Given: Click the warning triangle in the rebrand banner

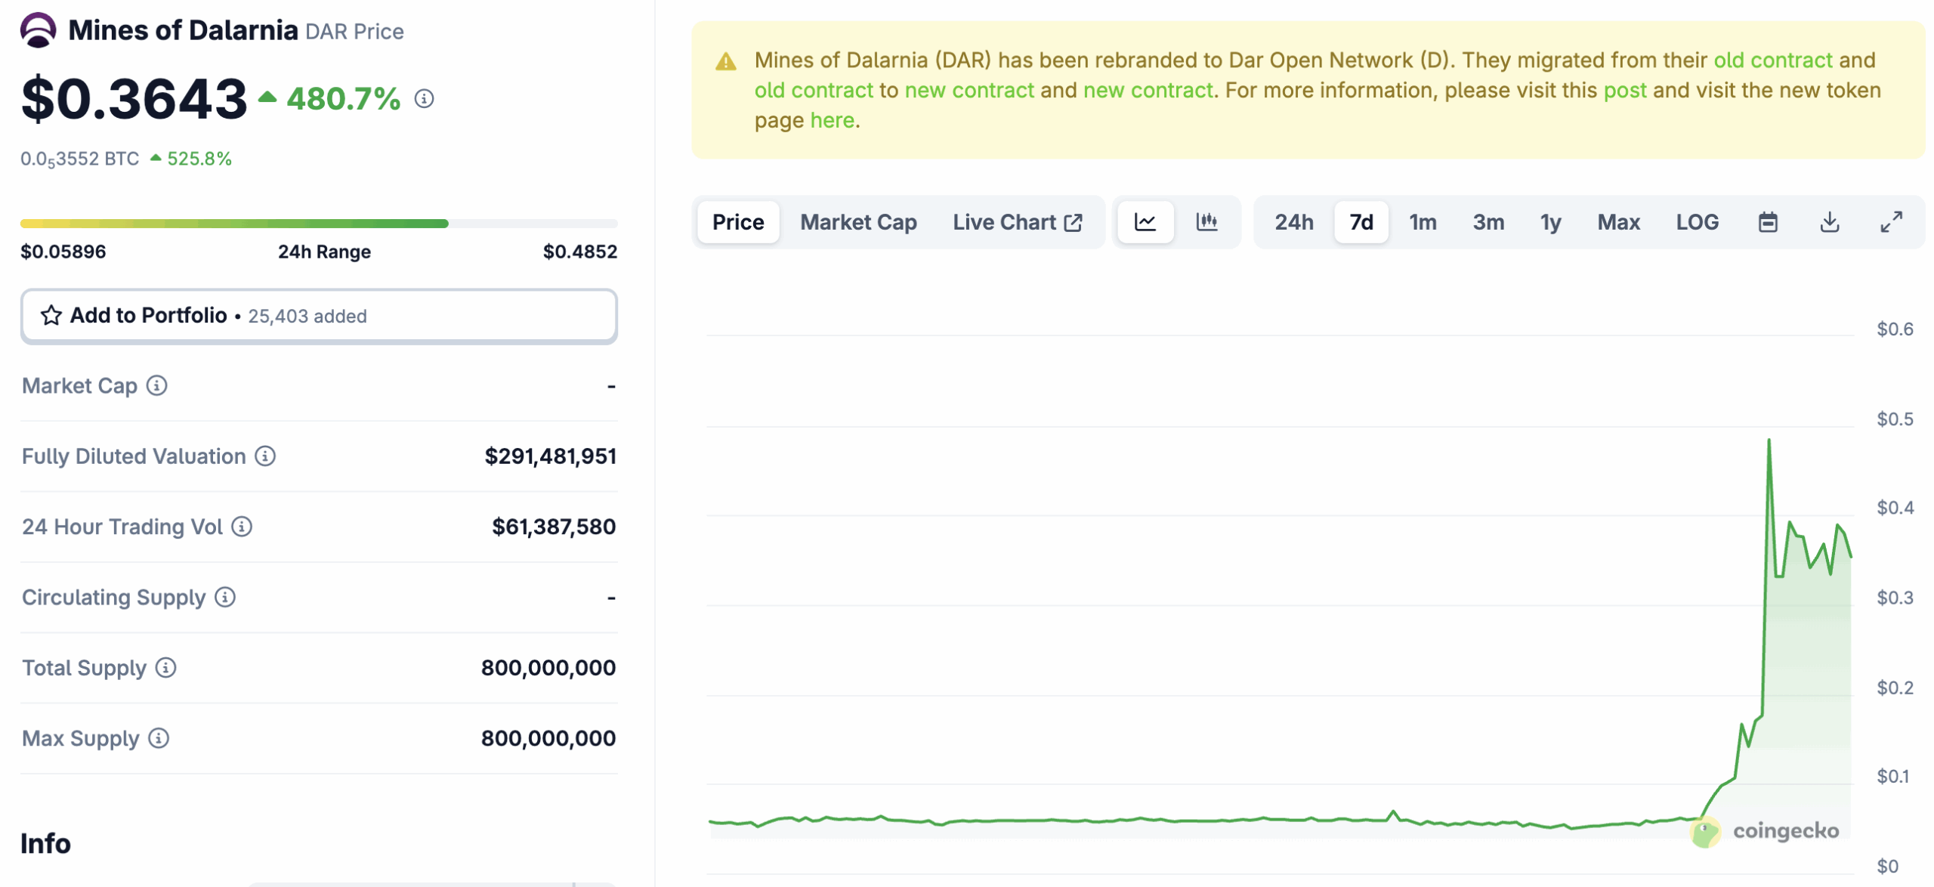Looking at the screenshot, I should pos(727,60).
